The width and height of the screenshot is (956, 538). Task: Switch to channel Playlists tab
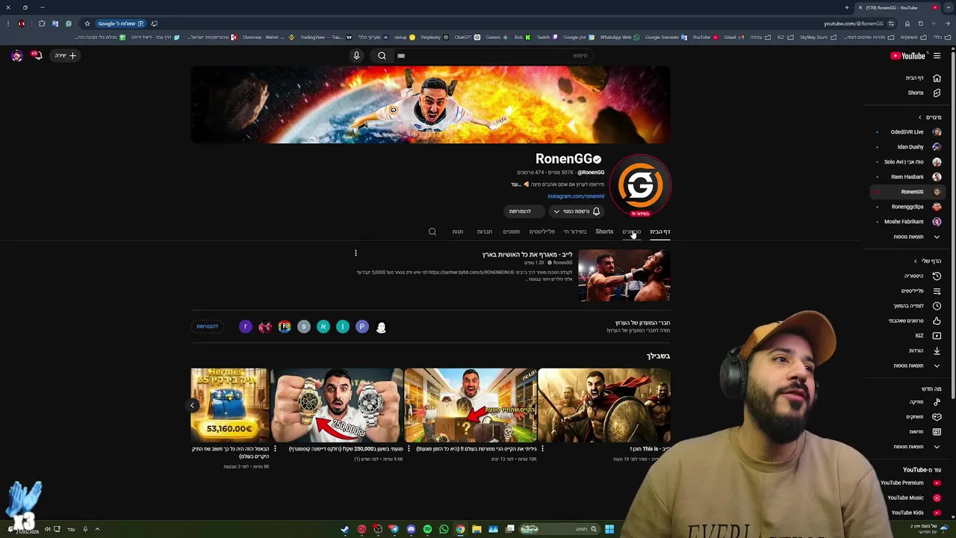(x=542, y=232)
